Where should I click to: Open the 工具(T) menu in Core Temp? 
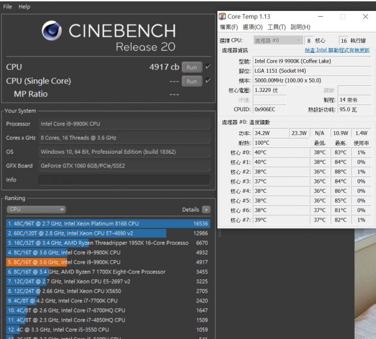(276, 27)
